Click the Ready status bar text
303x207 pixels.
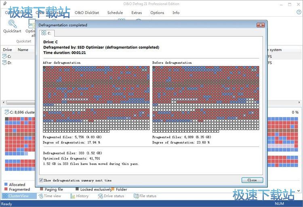(x=6, y=204)
